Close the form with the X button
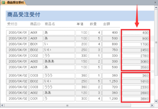The height and width of the screenshot is (109, 158). click(x=155, y=2)
